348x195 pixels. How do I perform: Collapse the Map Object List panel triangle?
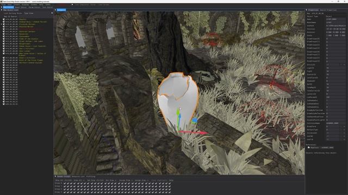tap(1, 10)
